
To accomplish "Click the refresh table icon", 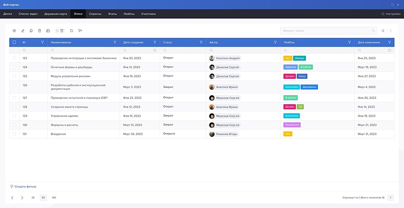I will [72, 31].
